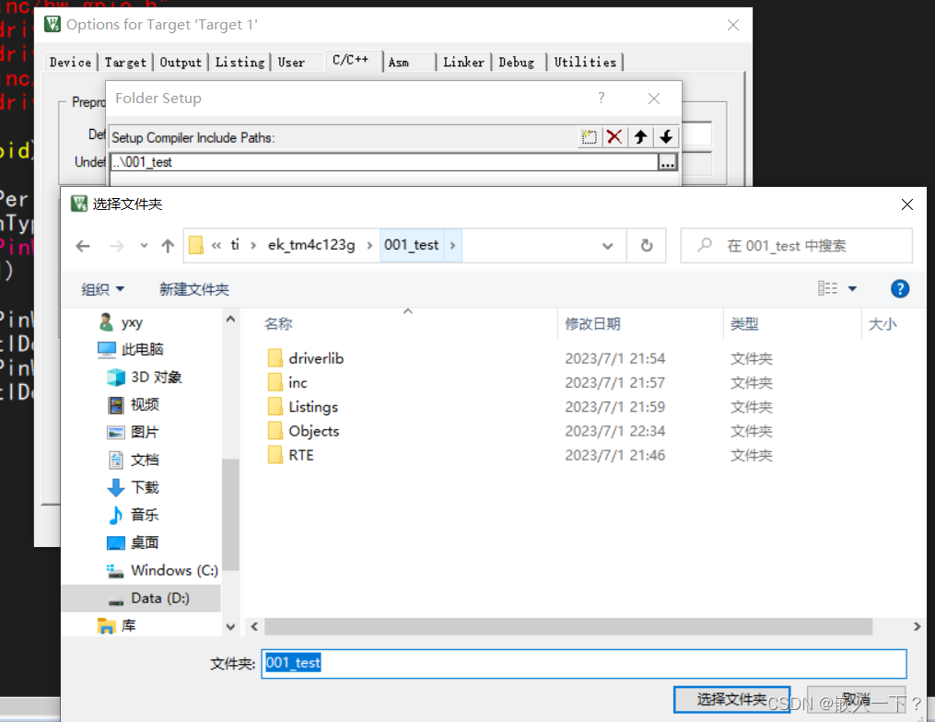The image size is (935, 722).
Task: Click 新建文件夹 to create folder
Action: click(193, 289)
